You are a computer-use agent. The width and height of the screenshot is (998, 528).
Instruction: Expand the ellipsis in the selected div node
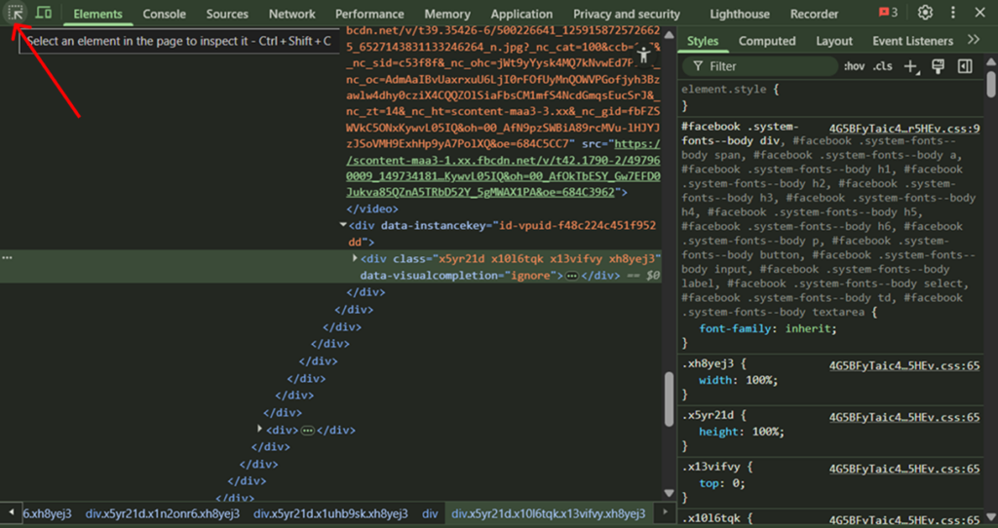571,276
